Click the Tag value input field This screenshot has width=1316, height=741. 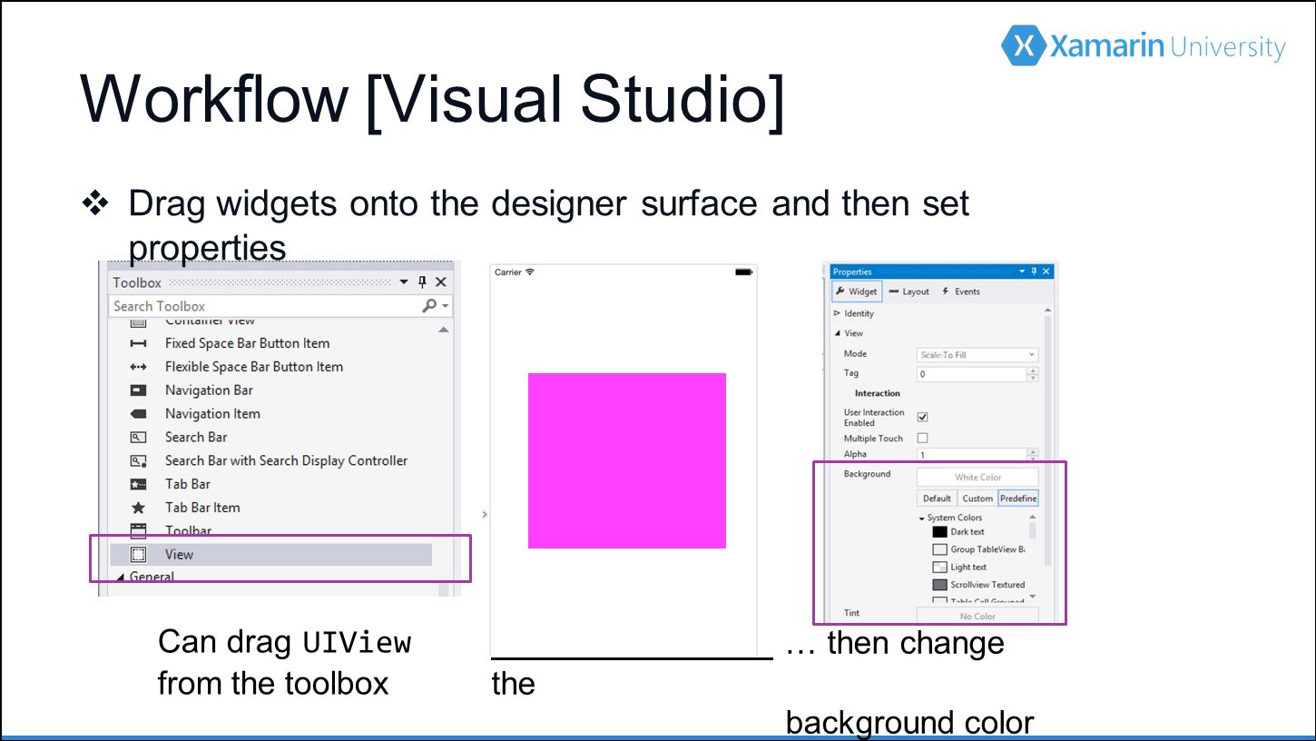point(971,373)
